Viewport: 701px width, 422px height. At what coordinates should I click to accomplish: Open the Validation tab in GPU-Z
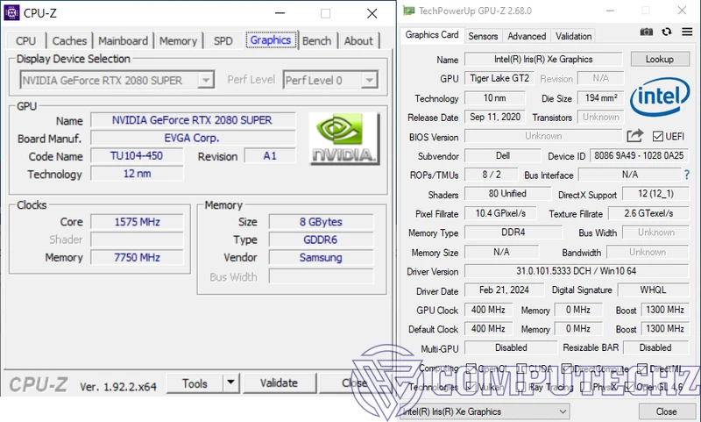574,36
